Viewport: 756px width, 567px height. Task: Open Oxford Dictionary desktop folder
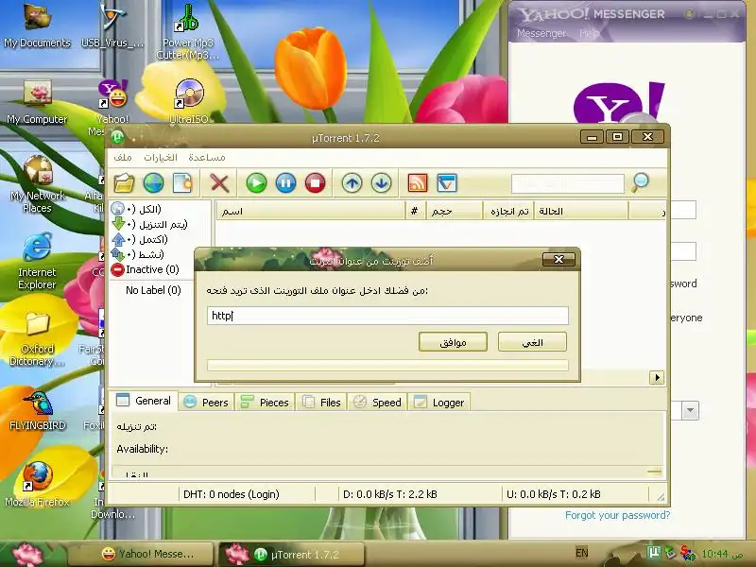click(x=37, y=339)
